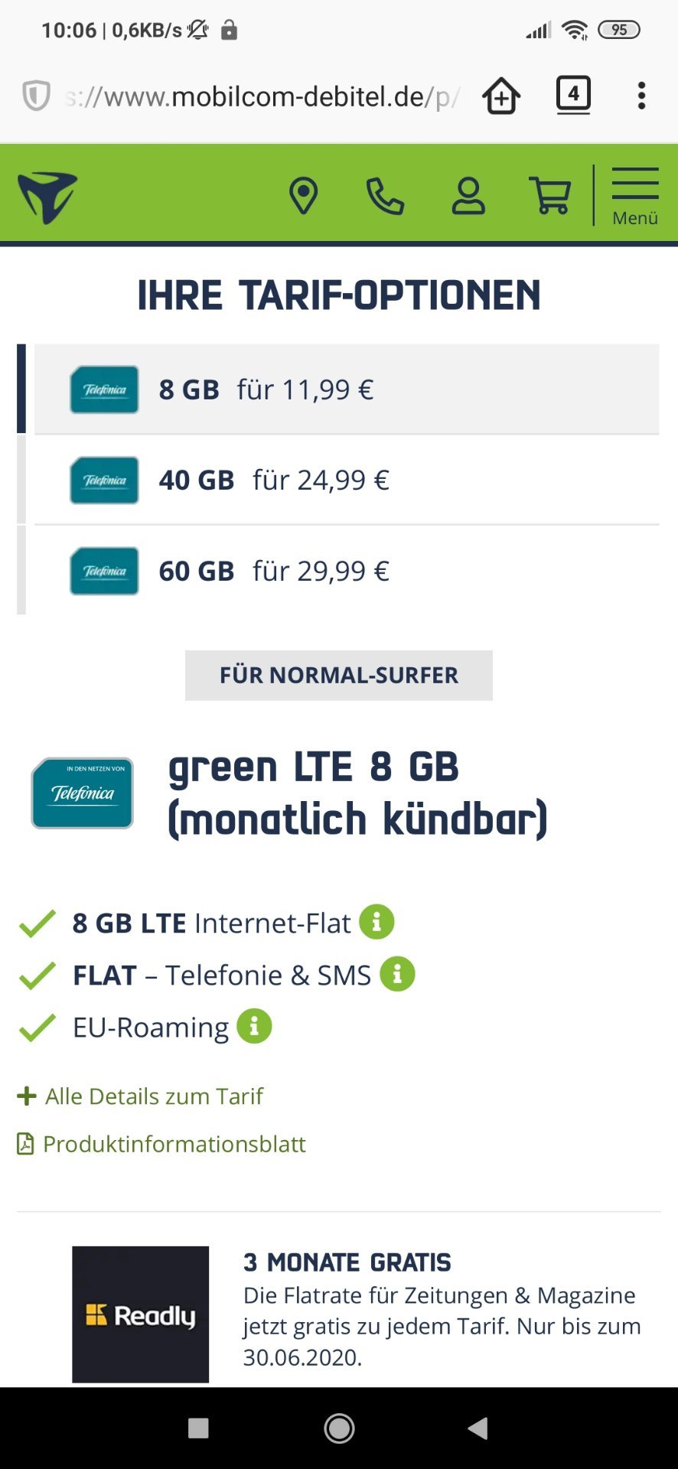
Task: Tap the browser home button
Action: click(x=501, y=96)
